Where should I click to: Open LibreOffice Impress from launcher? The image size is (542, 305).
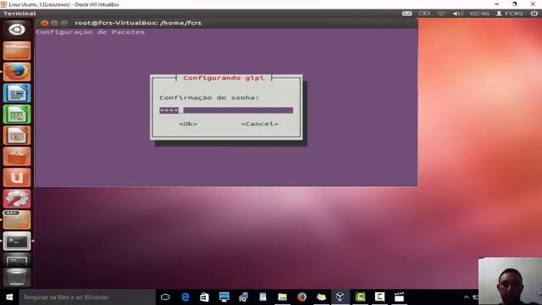pos(17,136)
